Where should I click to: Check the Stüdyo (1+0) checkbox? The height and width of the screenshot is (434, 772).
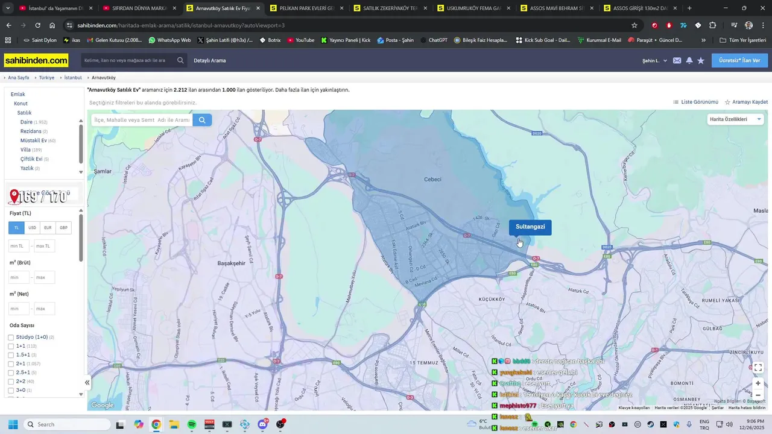coord(11,337)
